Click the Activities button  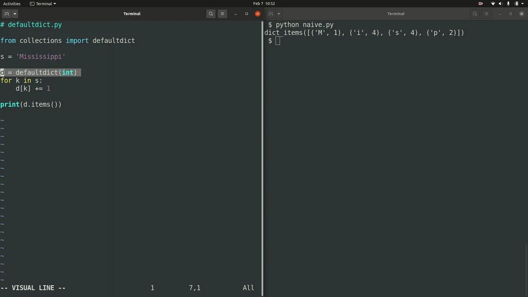point(12,4)
